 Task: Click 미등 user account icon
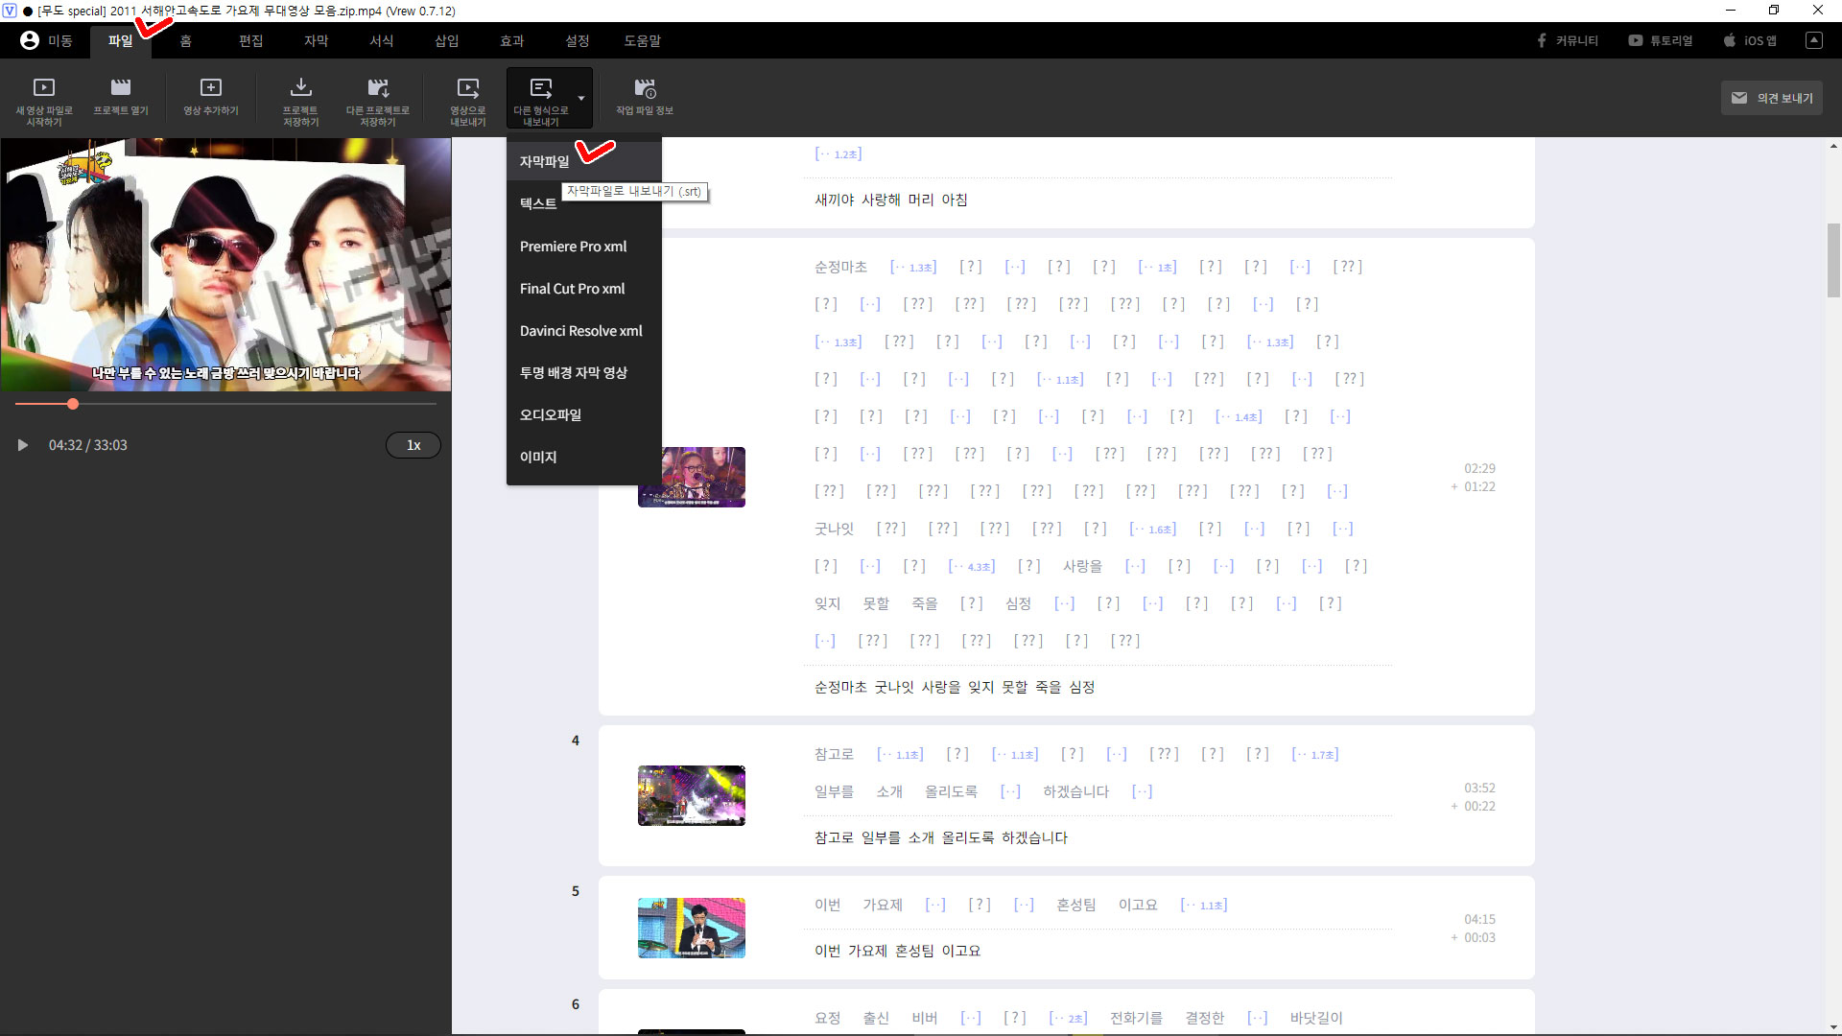[30, 40]
